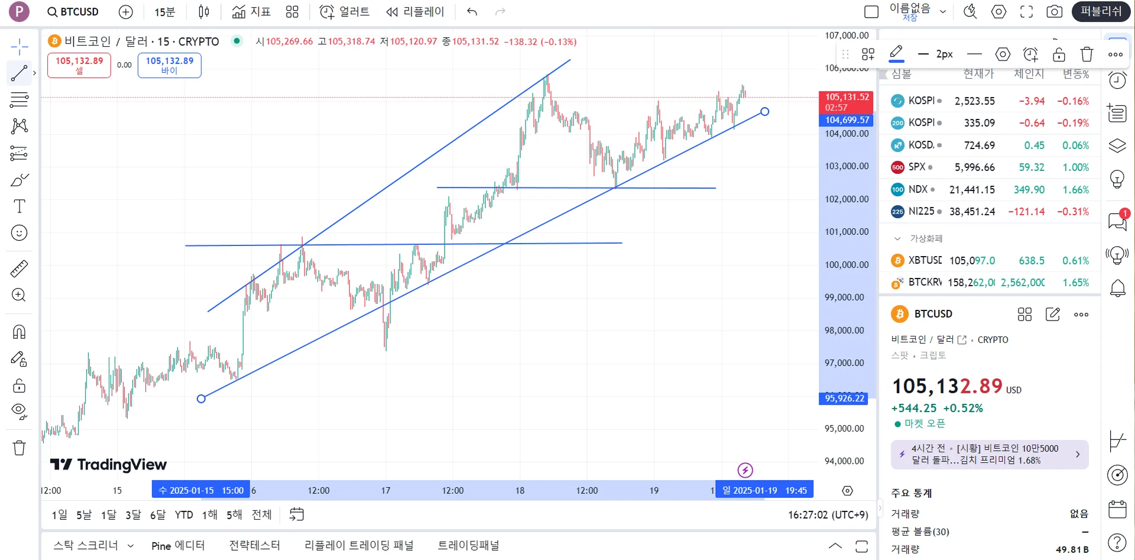Open the Pine 에디터 tab
The width and height of the screenshot is (1135, 560).
[x=178, y=546]
